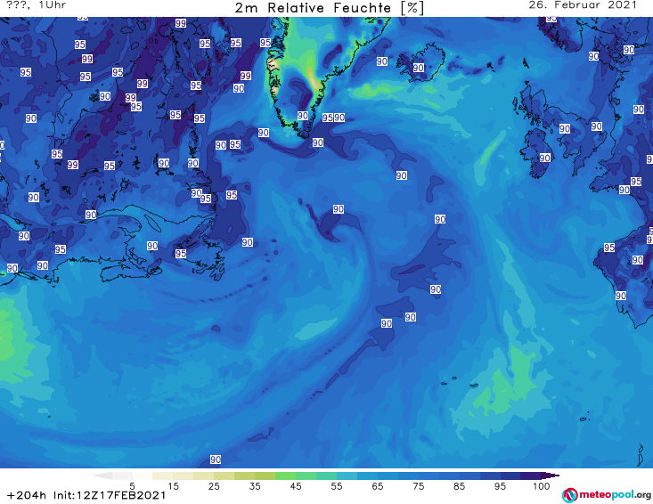
Task: Click the '26. Februar 2021' date text
Action: coord(583,5)
